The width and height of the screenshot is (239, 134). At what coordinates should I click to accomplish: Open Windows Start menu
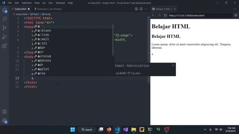(x=73, y=130)
